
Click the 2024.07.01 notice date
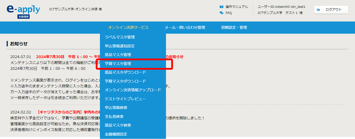coord(21,57)
